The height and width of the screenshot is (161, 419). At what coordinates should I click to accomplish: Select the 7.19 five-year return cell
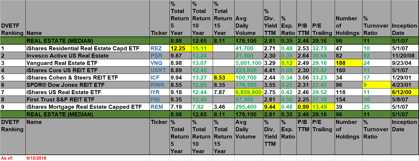(180, 107)
